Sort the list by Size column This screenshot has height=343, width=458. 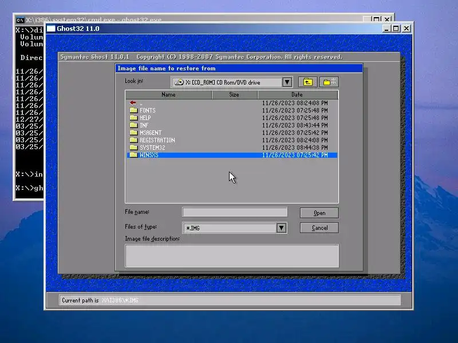(234, 94)
